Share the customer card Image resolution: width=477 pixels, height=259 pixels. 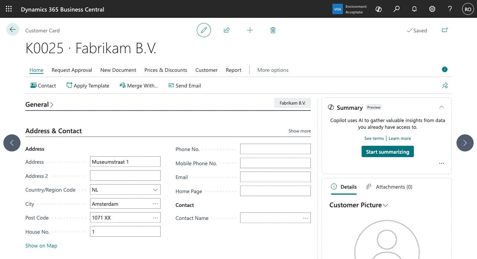(227, 30)
